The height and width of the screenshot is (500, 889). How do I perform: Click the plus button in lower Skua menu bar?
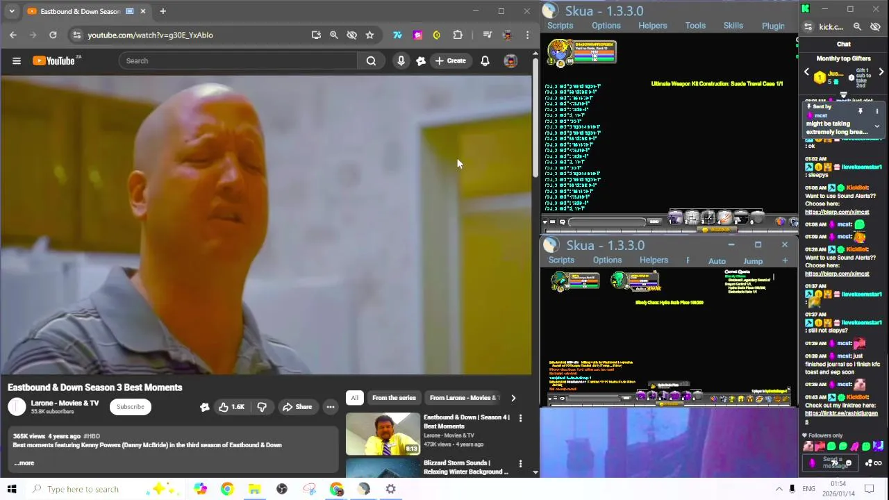(x=785, y=261)
